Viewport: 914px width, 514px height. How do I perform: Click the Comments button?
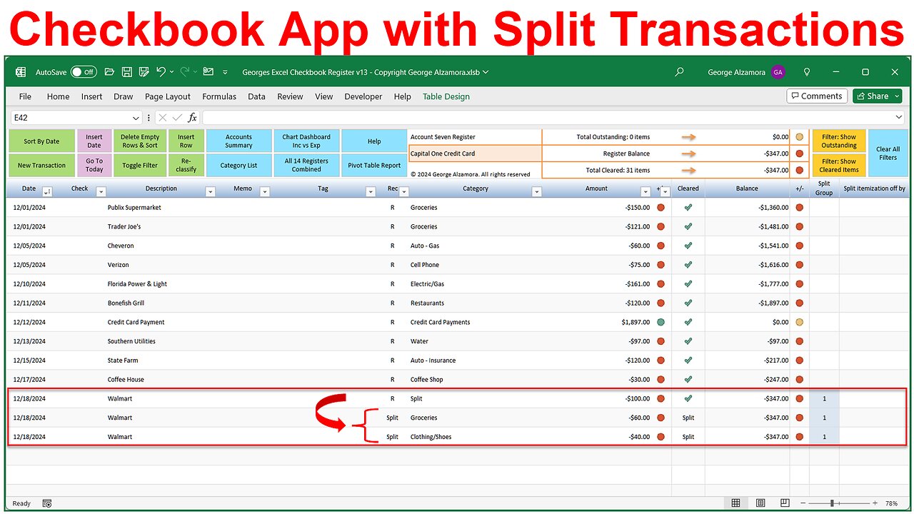(x=817, y=96)
